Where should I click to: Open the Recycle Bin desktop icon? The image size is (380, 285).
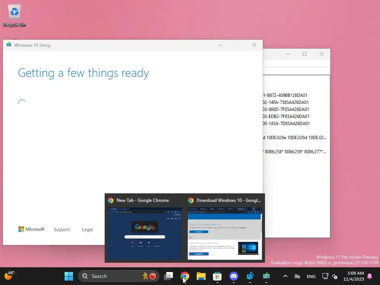pos(14,16)
